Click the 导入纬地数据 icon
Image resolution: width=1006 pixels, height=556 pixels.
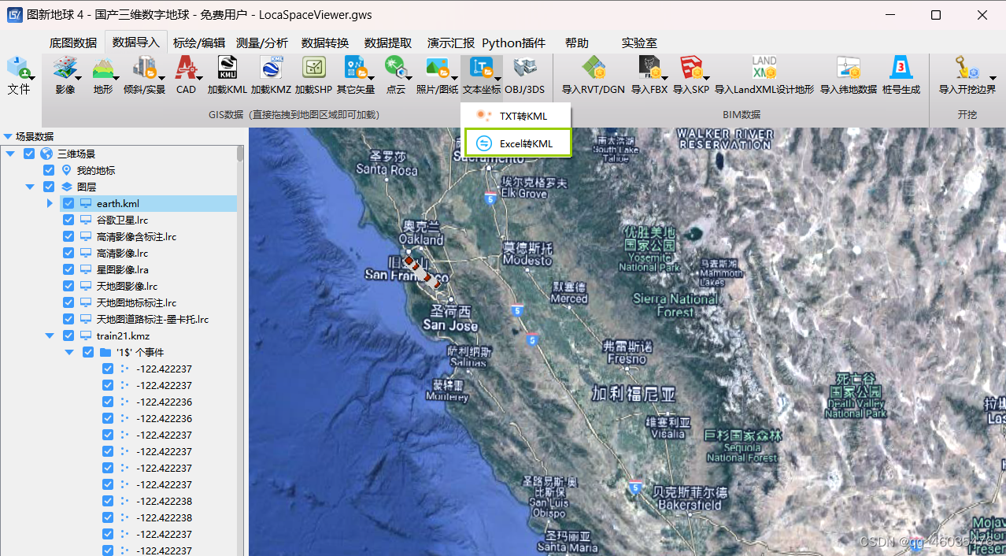click(x=849, y=69)
